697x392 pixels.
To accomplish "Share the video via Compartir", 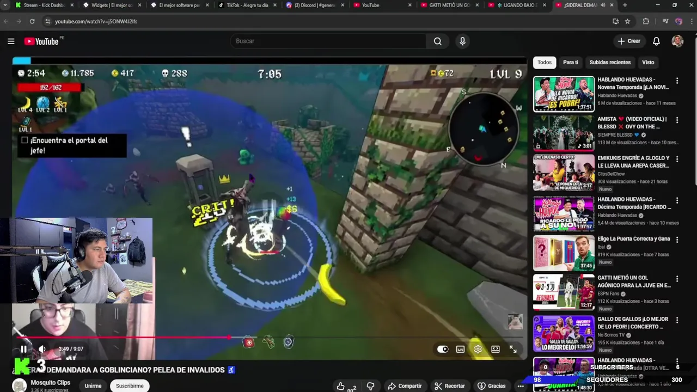I will tap(405, 386).
